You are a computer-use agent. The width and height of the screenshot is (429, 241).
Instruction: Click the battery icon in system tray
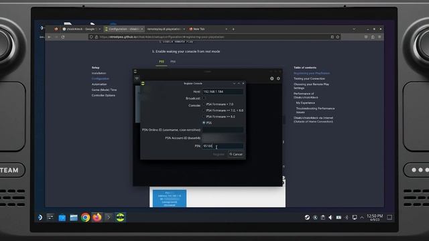tap(339, 217)
